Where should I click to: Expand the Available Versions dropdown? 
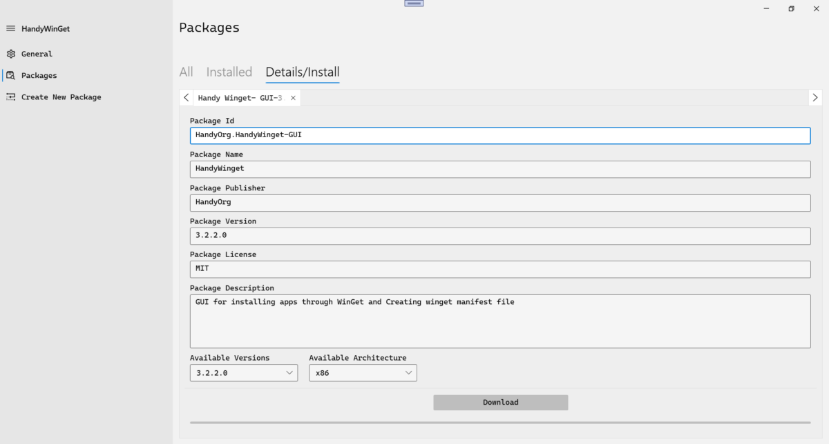pos(244,373)
